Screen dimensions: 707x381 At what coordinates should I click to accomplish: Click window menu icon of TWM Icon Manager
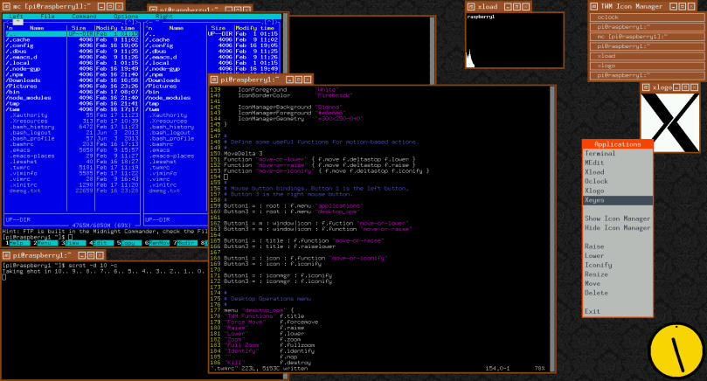[x=594, y=6]
